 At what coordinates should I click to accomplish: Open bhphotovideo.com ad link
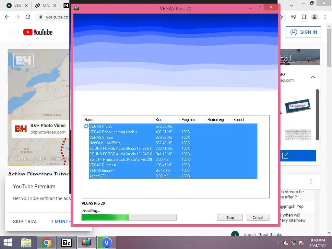point(48,132)
